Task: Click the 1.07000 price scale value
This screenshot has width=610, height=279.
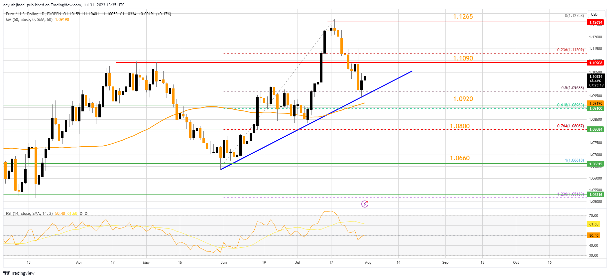Action: pos(595,155)
